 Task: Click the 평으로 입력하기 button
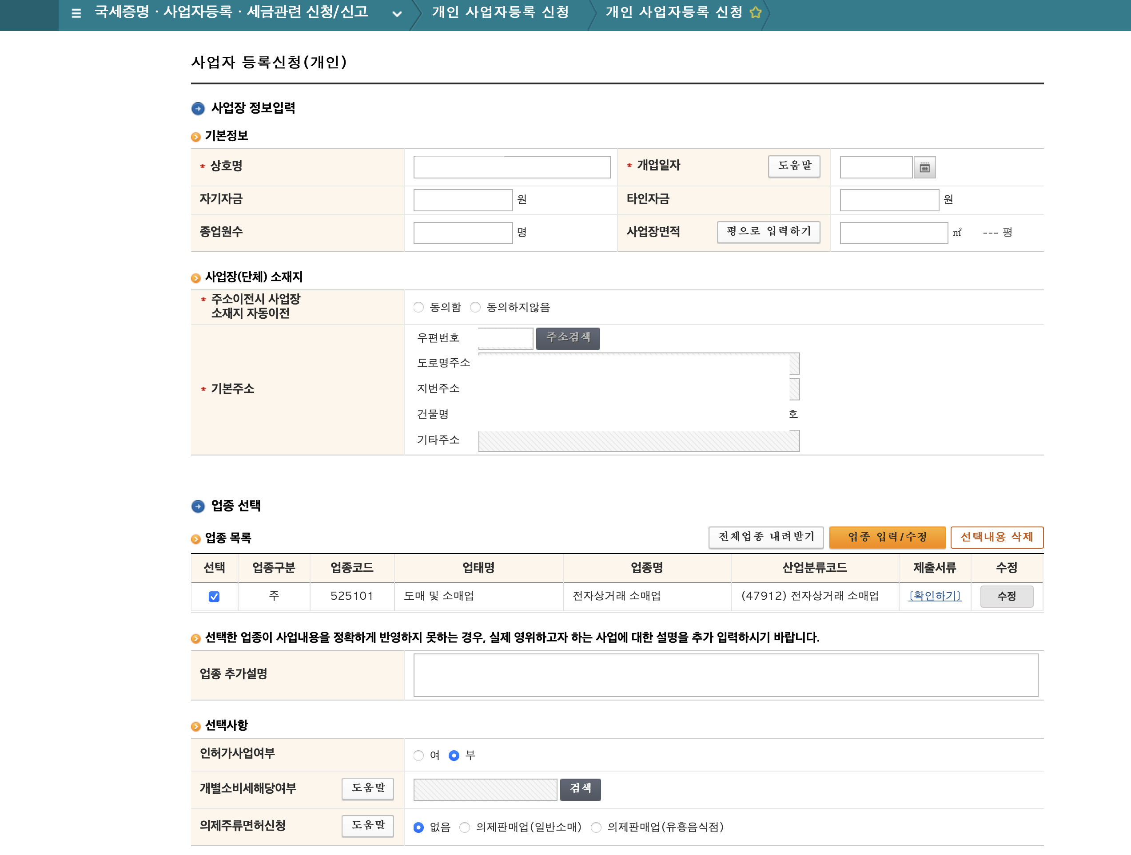tap(769, 232)
